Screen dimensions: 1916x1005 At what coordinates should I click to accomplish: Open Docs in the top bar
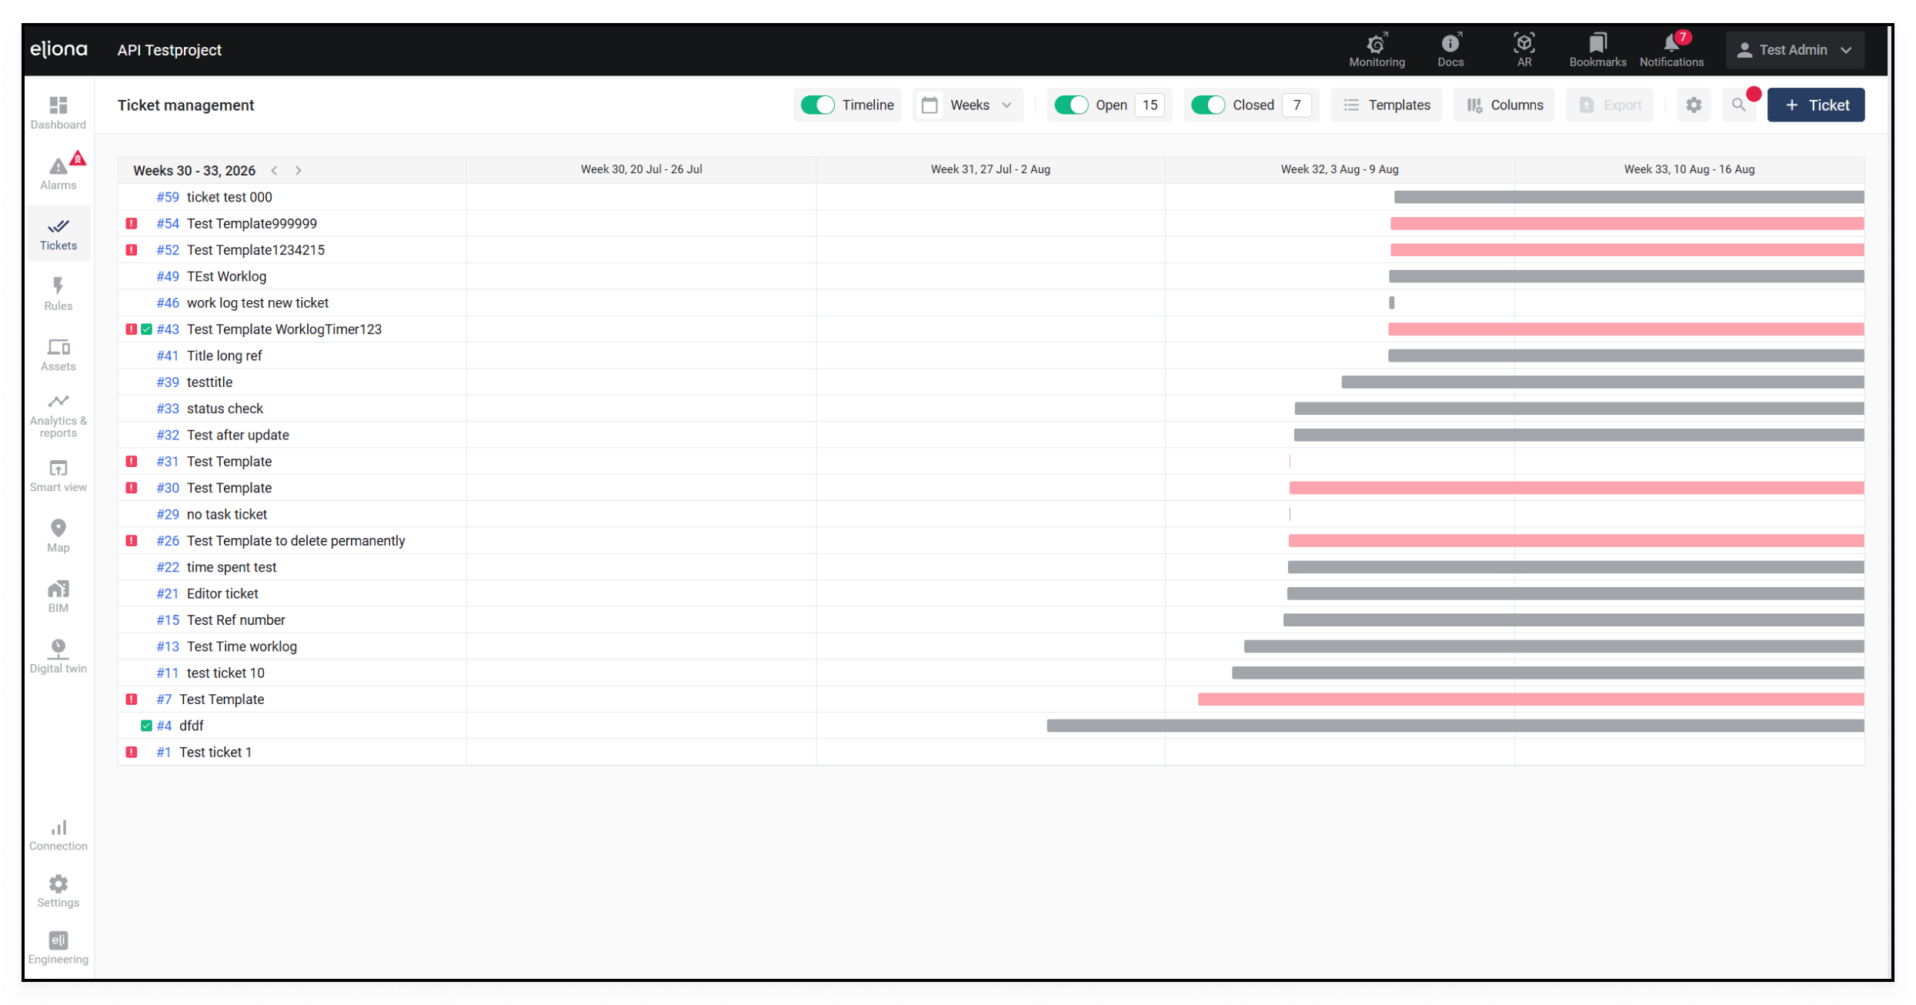pyautogui.click(x=1450, y=50)
